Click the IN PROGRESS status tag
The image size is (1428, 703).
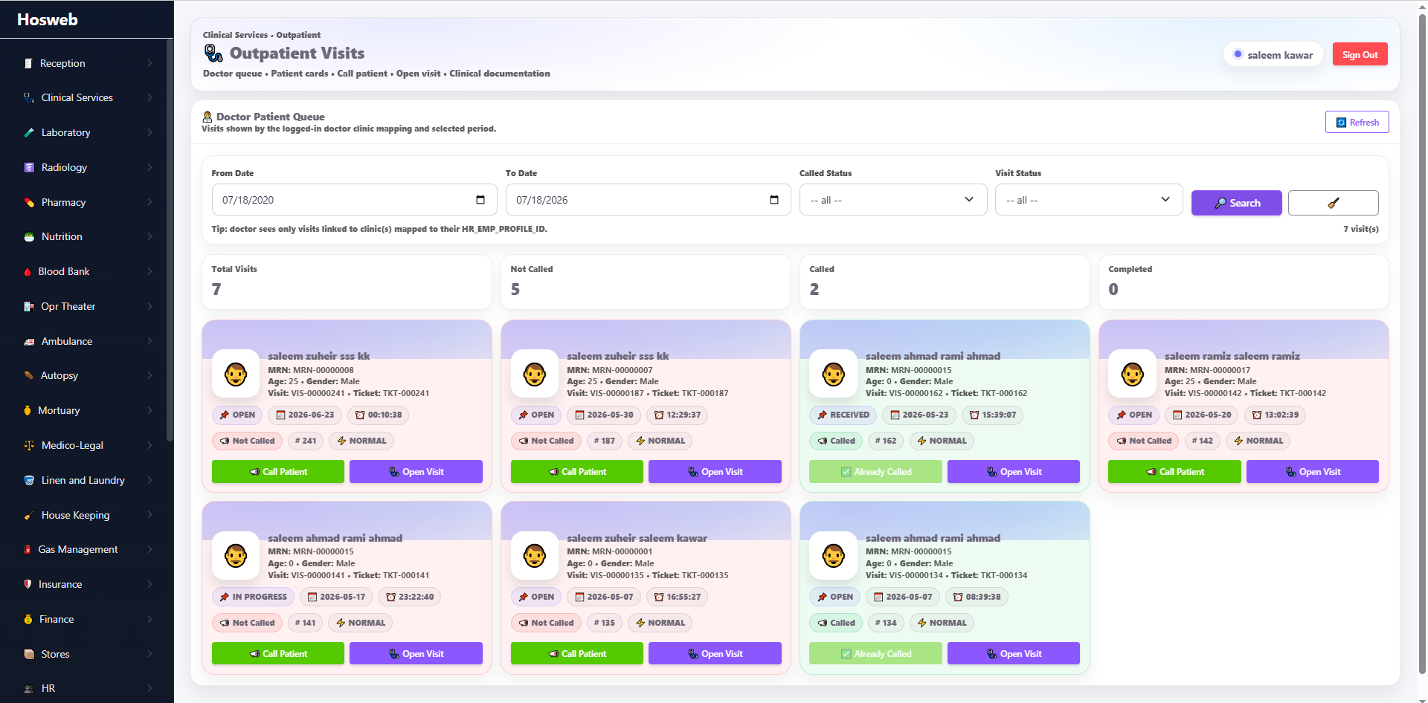click(253, 597)
